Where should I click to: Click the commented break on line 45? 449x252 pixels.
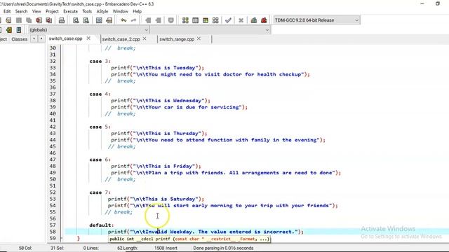[121, 146]
